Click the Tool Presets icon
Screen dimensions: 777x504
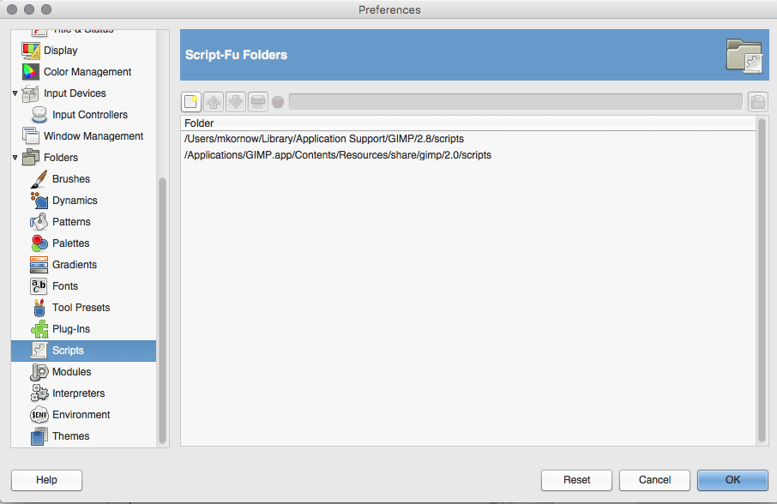[x=39, y=308]
